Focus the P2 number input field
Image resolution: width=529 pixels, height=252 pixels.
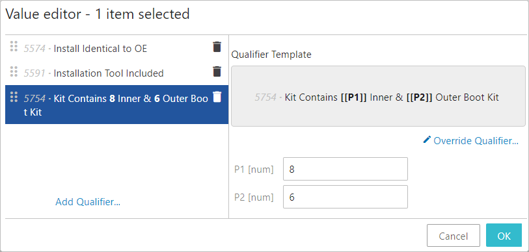[346, 197]
